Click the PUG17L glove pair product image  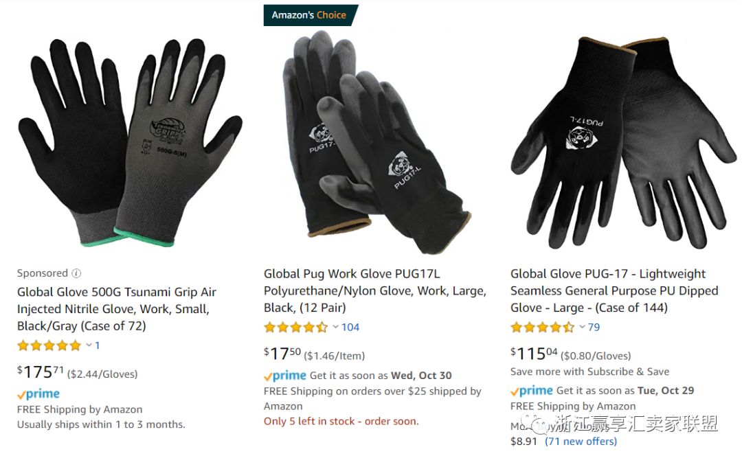click(x=377, y=142)
